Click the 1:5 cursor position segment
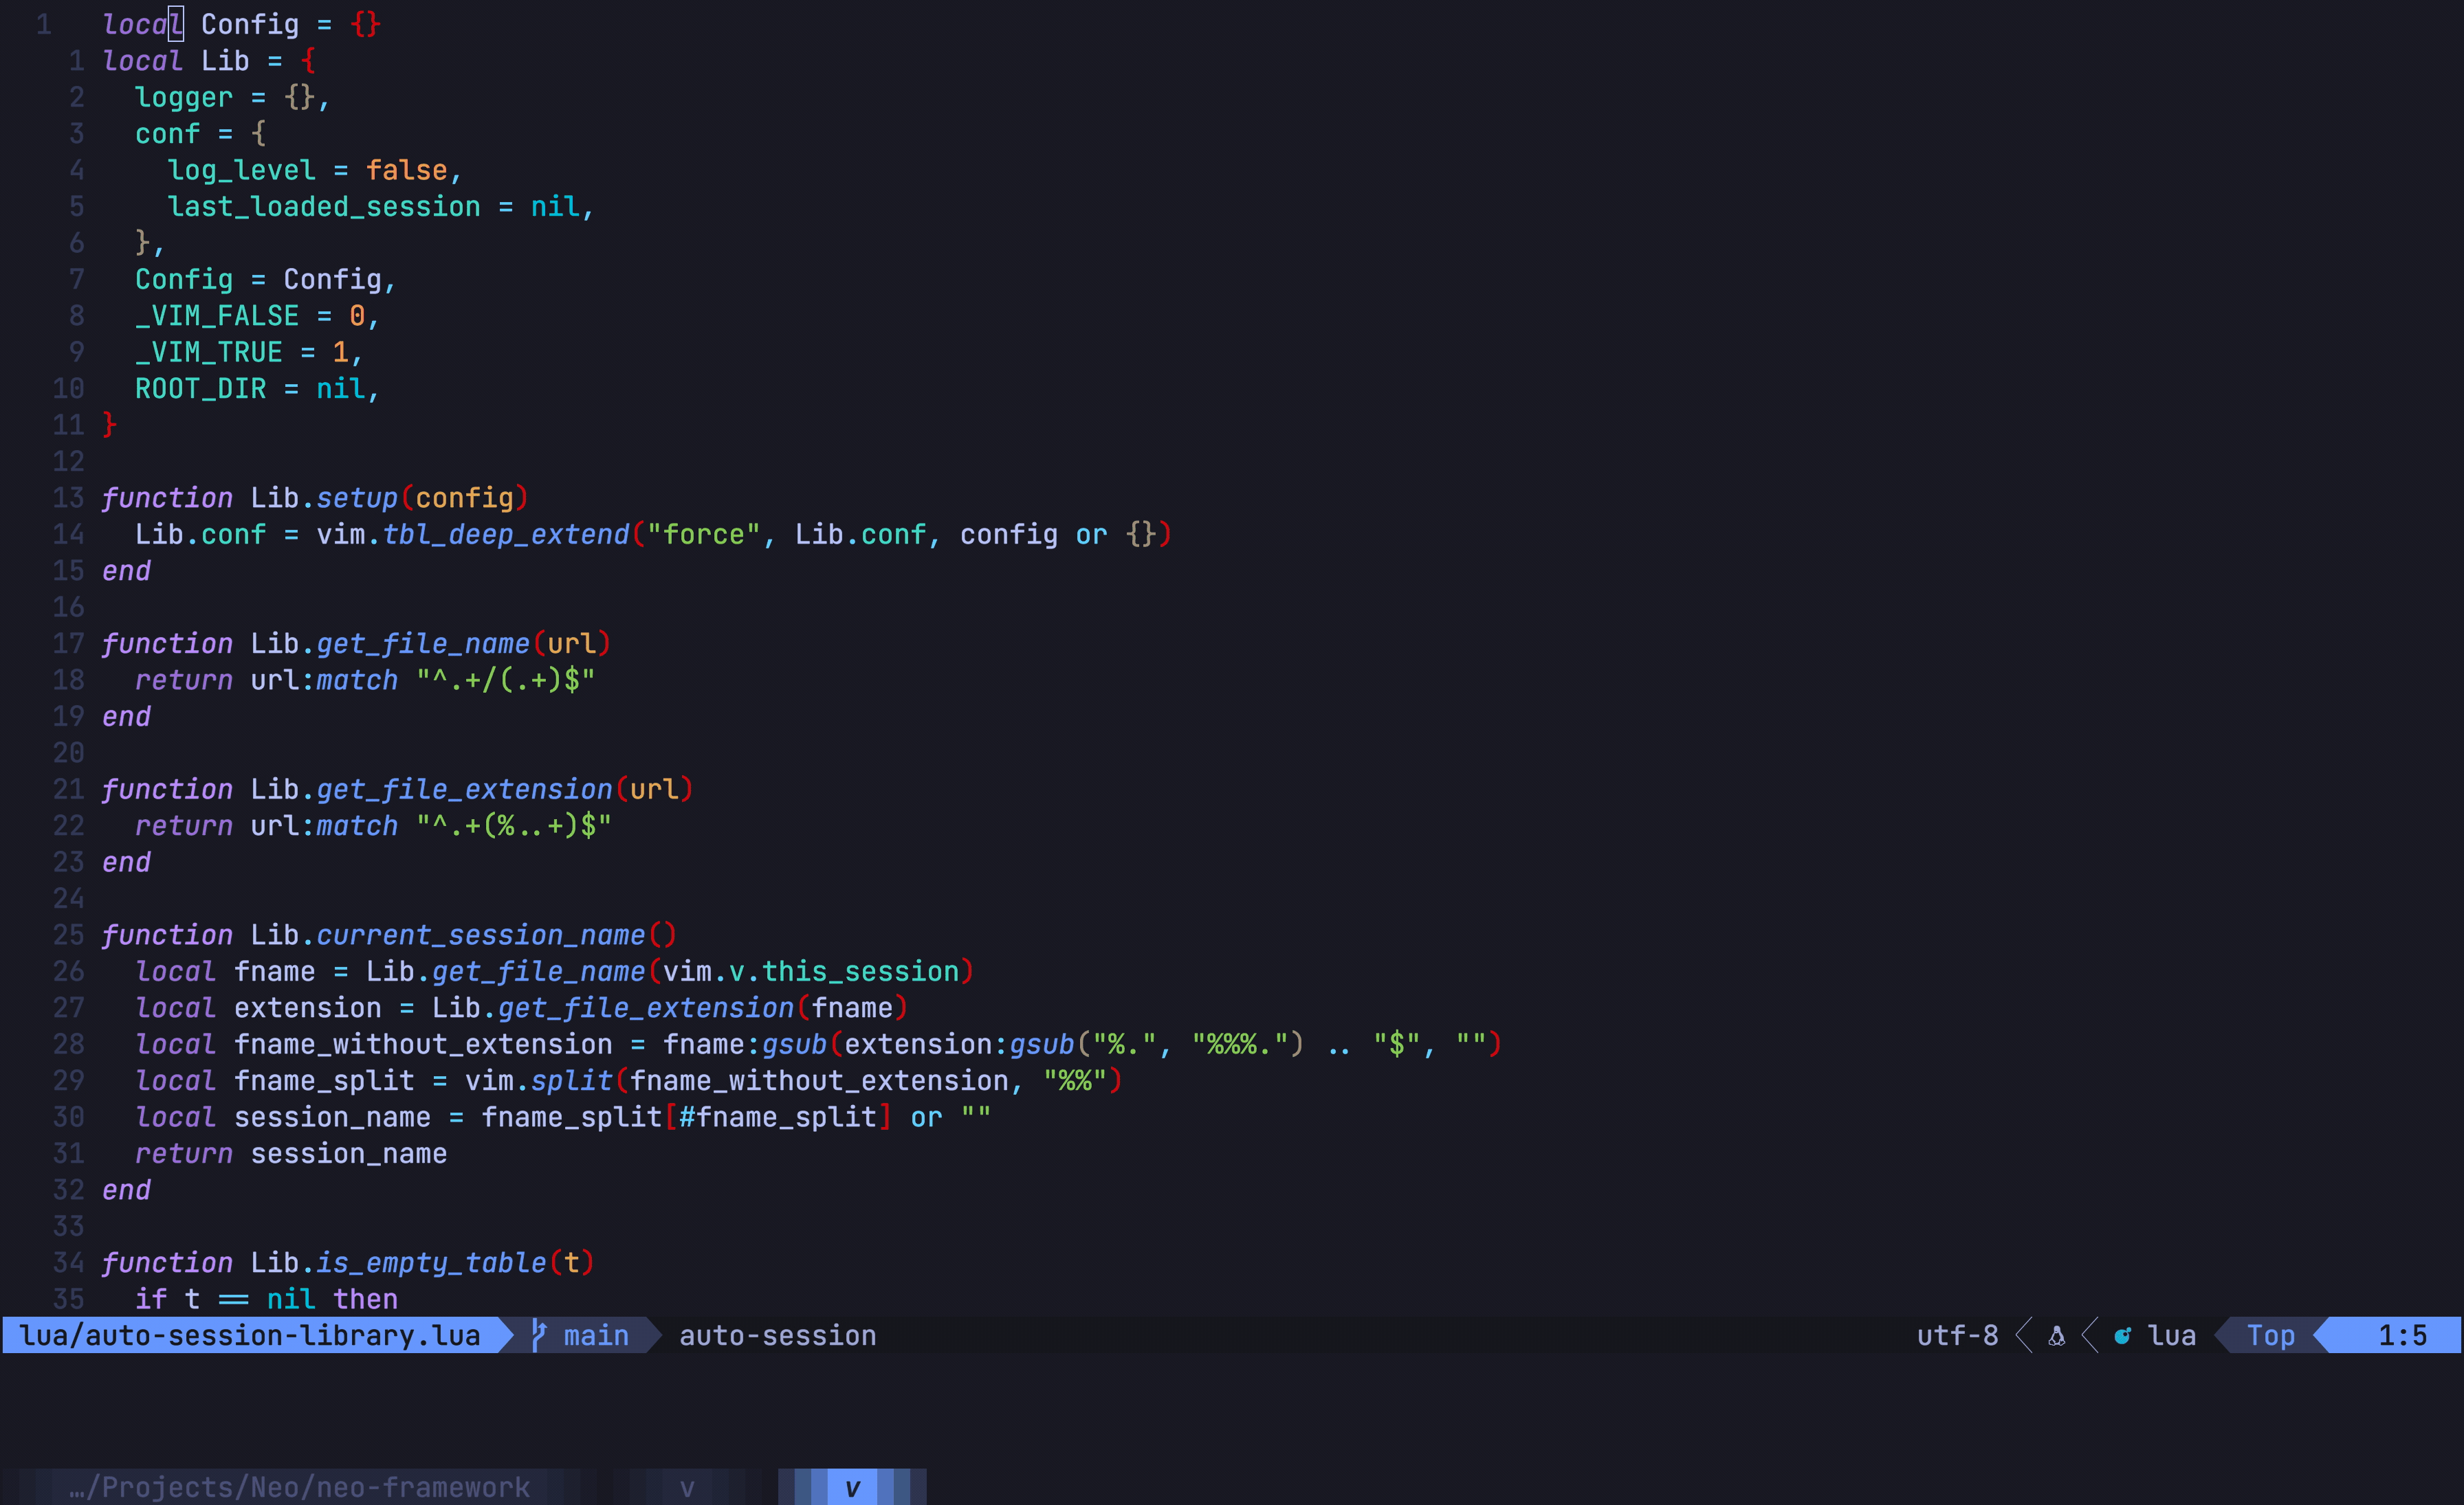The image size is (2464, 1505). tap(2402, 1336)
